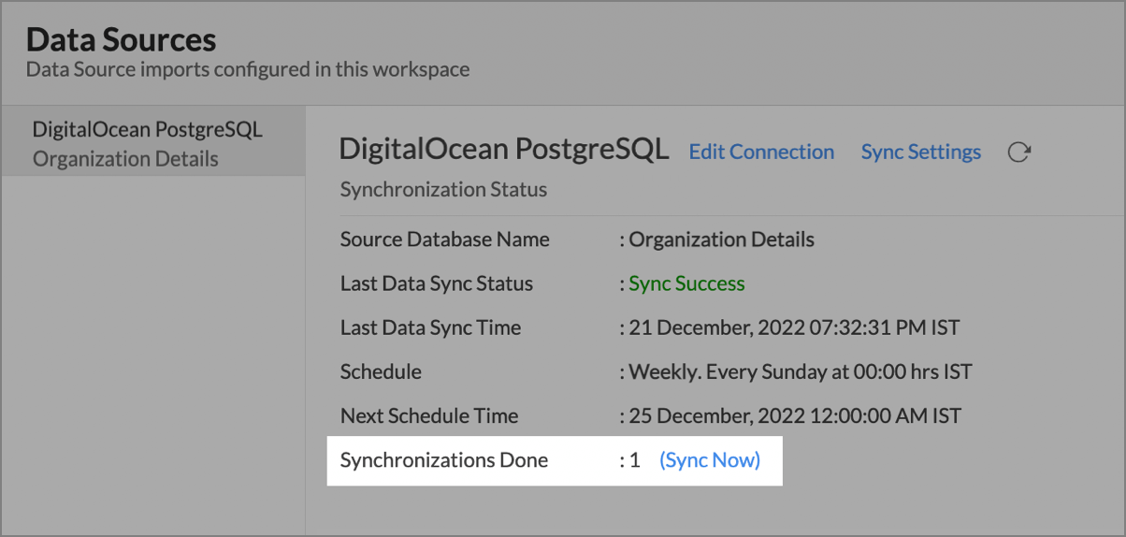This screenshot has width=1126, height=537.
Task: Select DigitalOcean PostgreSQL in the left sidebar
Action: point(147,130)
